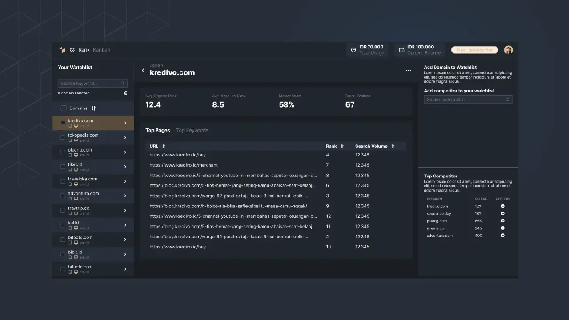Tick the traveloka.com checkbox

pyautogui.click(x=63, y=181)
